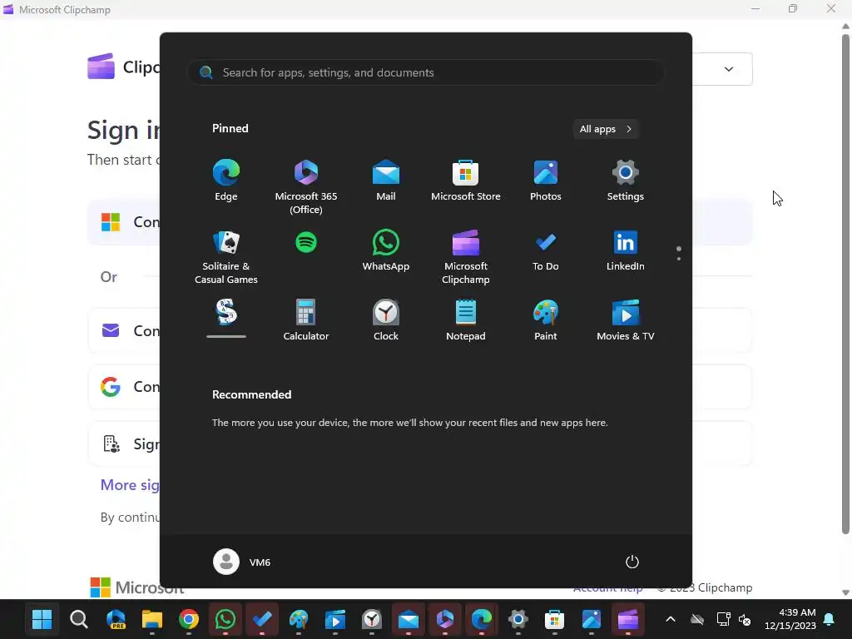Viewport: 852px width, 639px height.
Task: Open taskbar Search magnifier
Action: (x=79, y=619)
